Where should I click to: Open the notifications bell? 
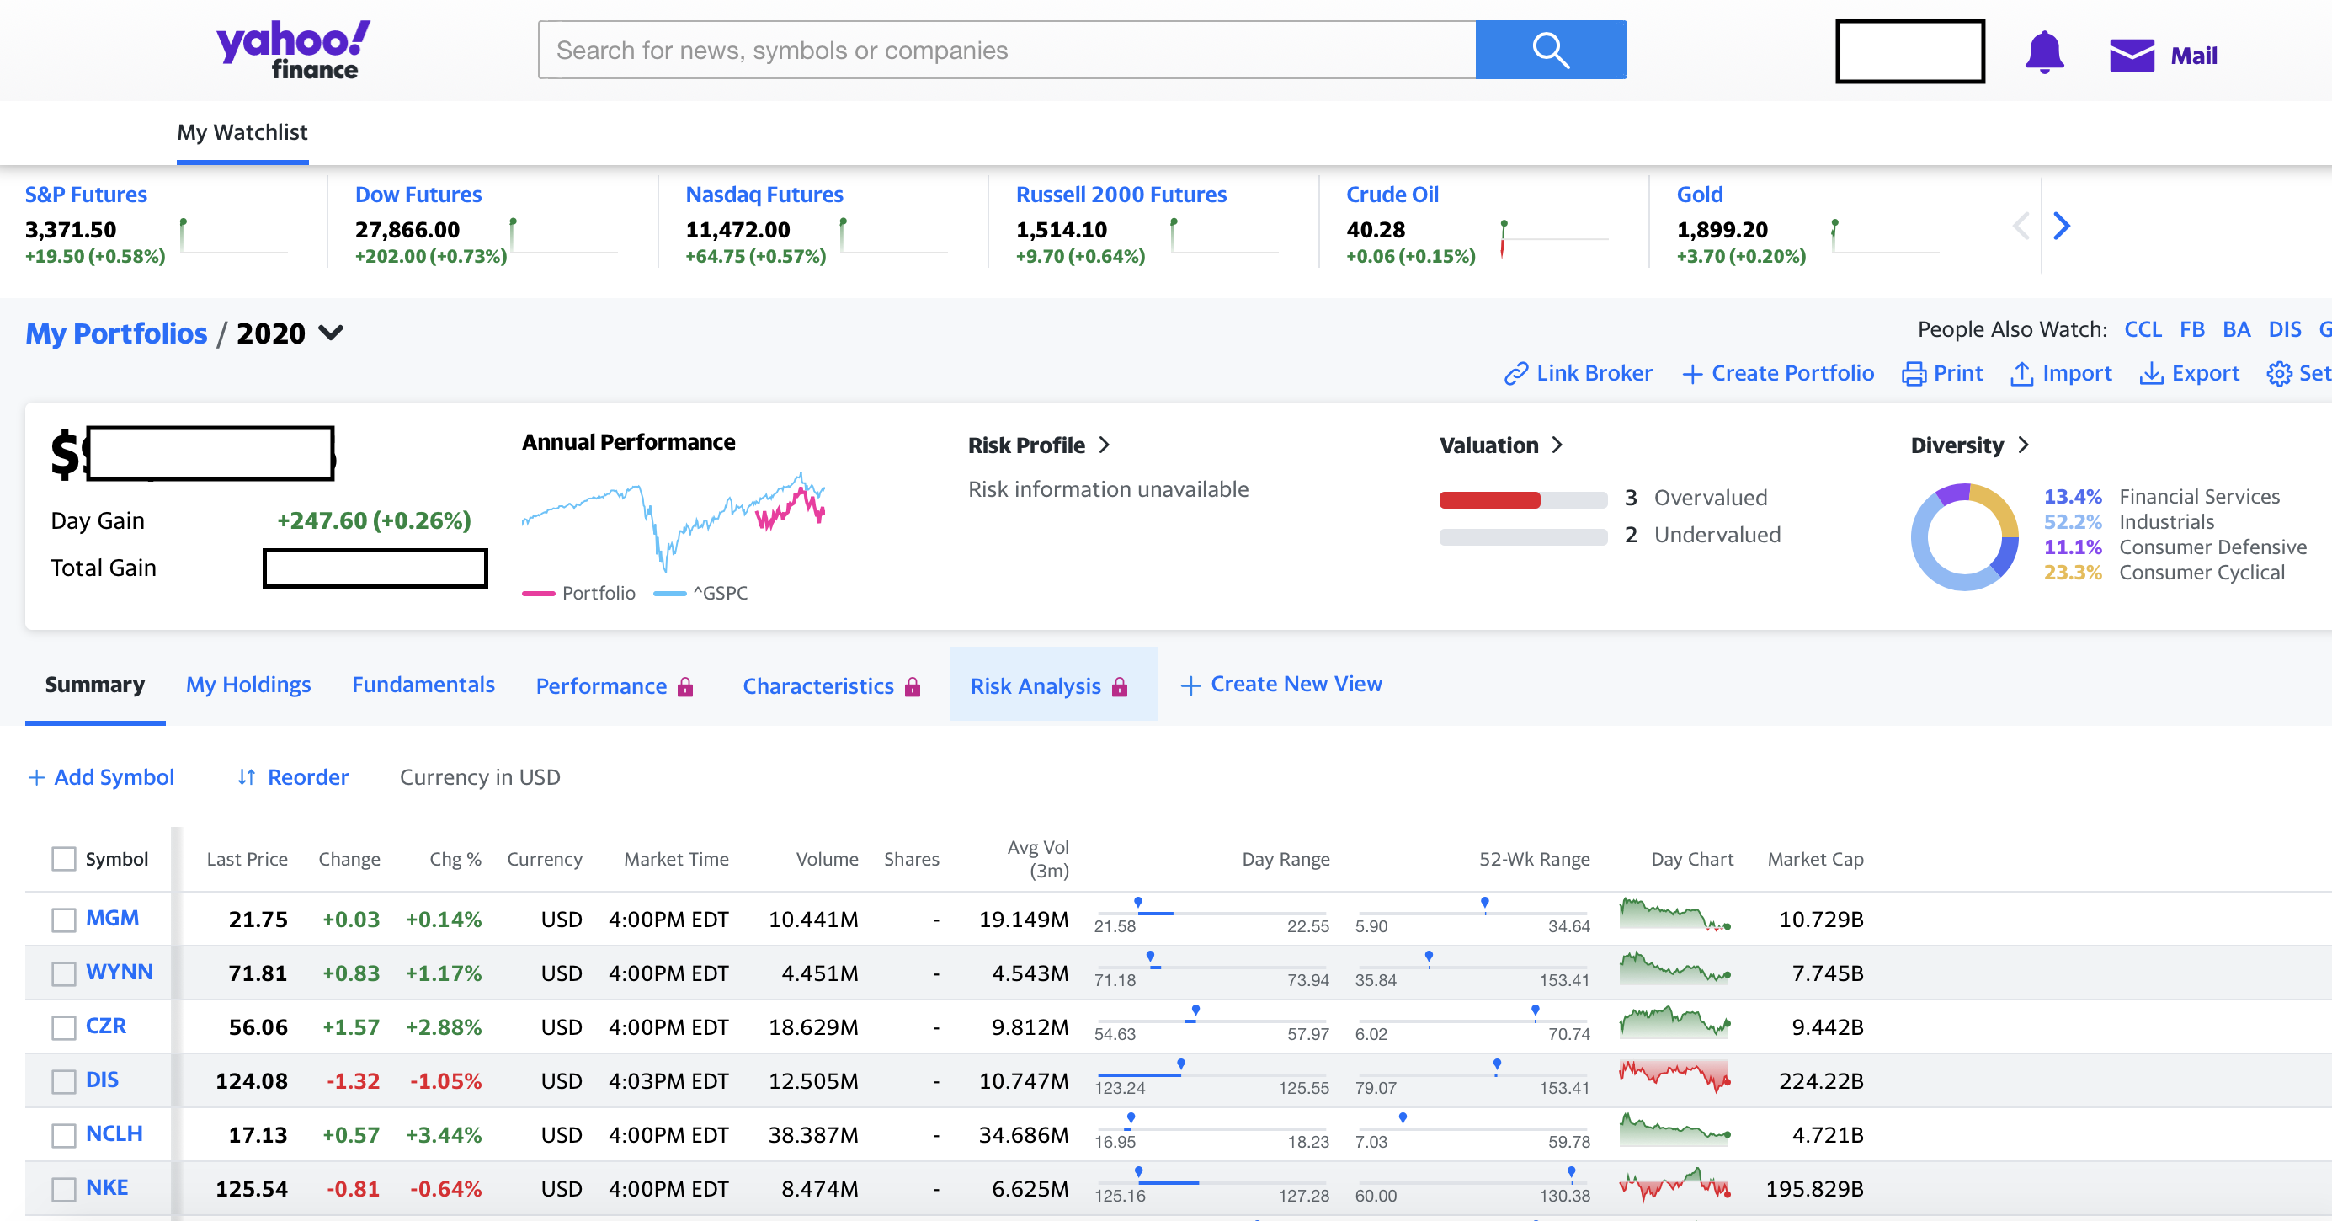[2043, 52]
